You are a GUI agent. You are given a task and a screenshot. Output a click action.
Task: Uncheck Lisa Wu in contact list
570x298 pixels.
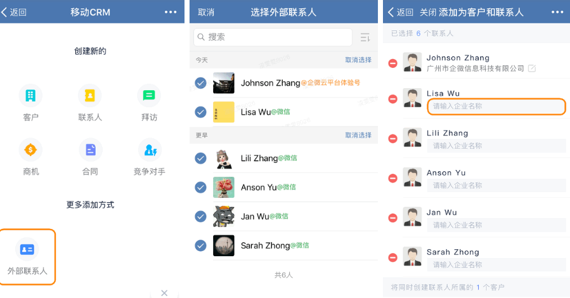(200, 112)
